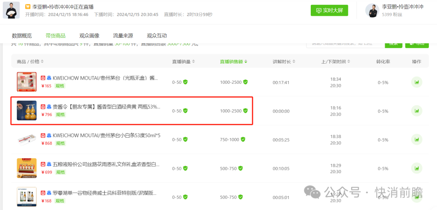The height and width of the screenshot is (210, 437).
Task: Click the 五粮液 gift box thumbnail
Action: 26,168
